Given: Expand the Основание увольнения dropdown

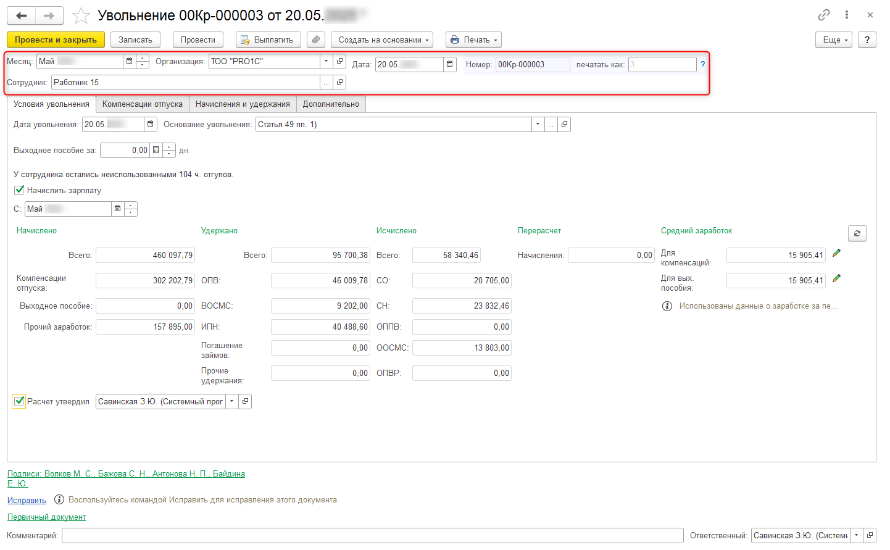Looking at the screenshot, I should click(538, 125).
